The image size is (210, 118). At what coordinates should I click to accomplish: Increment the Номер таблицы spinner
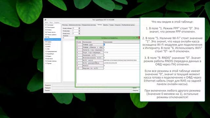pyautogui.click(x=79, y=28)
